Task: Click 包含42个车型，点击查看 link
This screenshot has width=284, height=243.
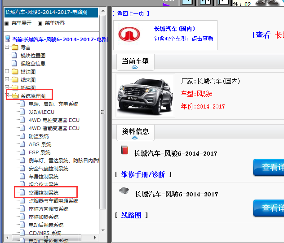Action: coord(183,39)
